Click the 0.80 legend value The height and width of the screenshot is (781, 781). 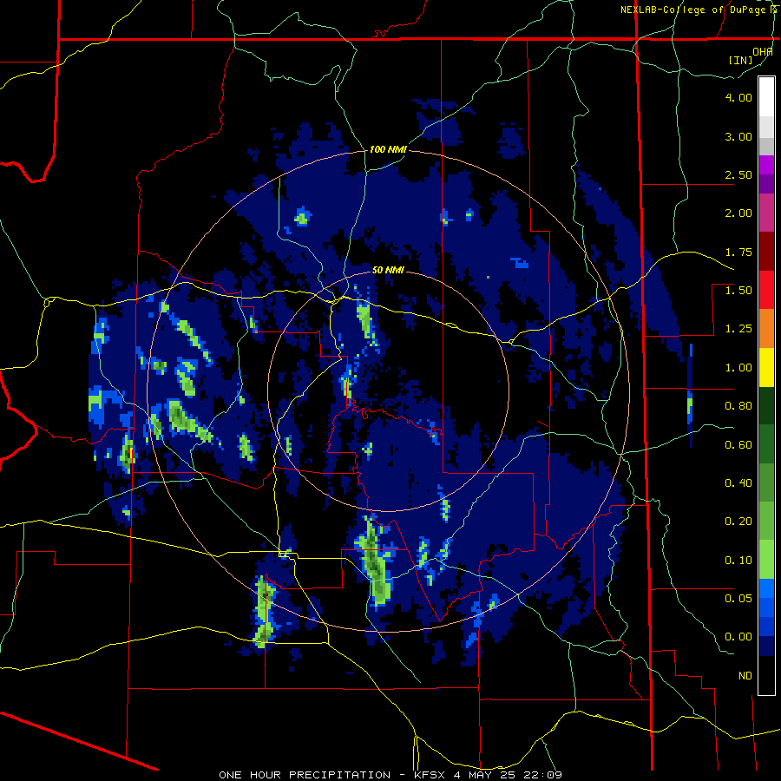[x=738, y=406]
